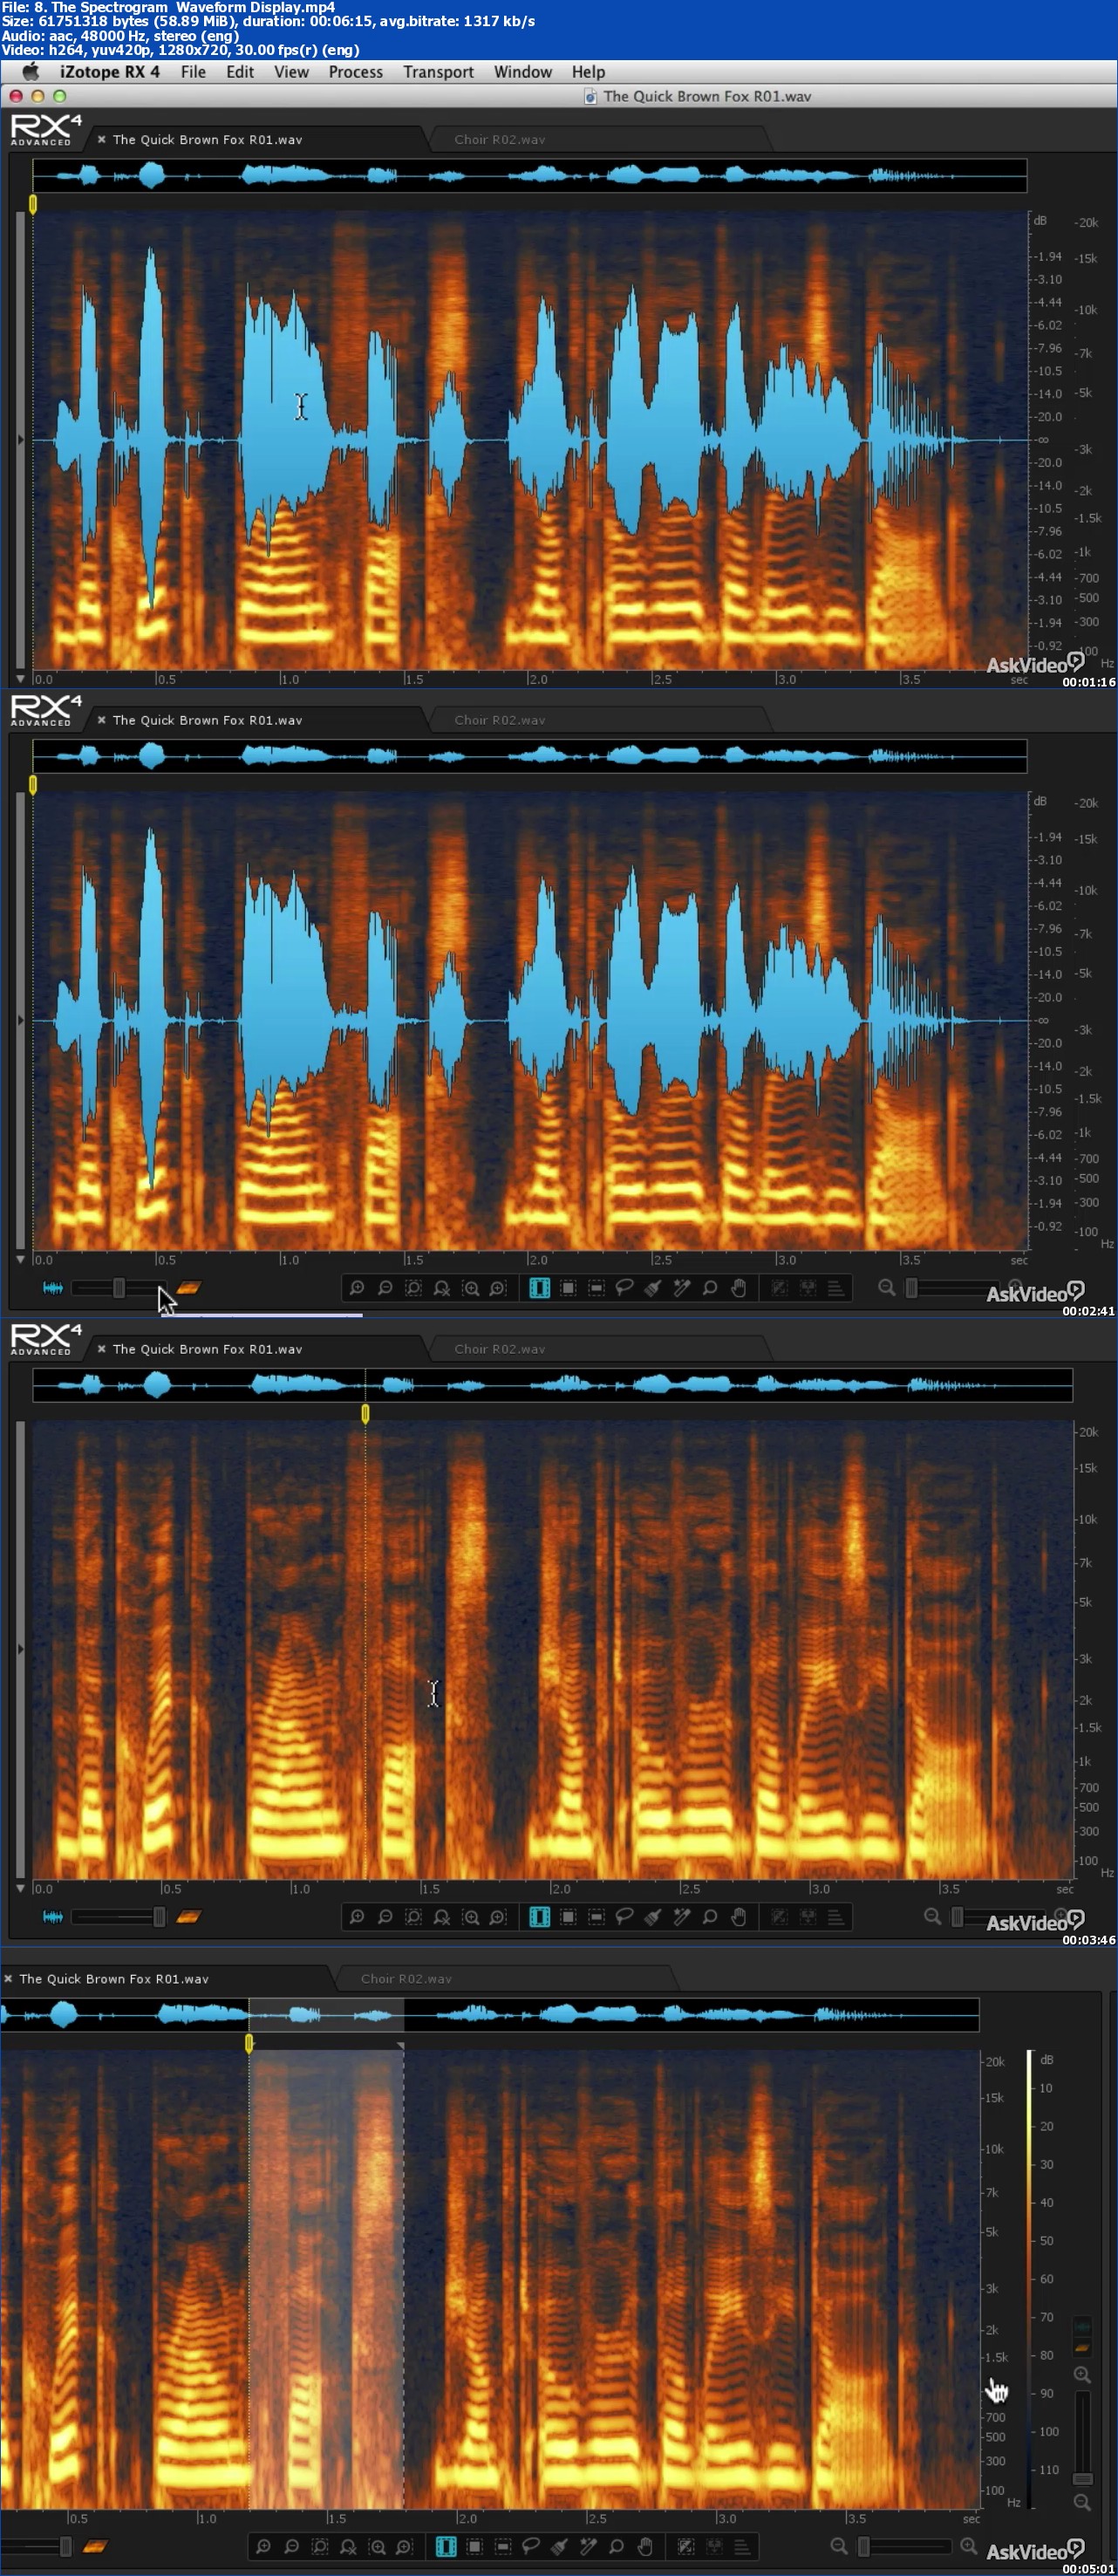Click horizontal zoom out icon in 00:05:01 frame
This screenshot has width=1118, height=2576.
click(x=838, y=2546)
